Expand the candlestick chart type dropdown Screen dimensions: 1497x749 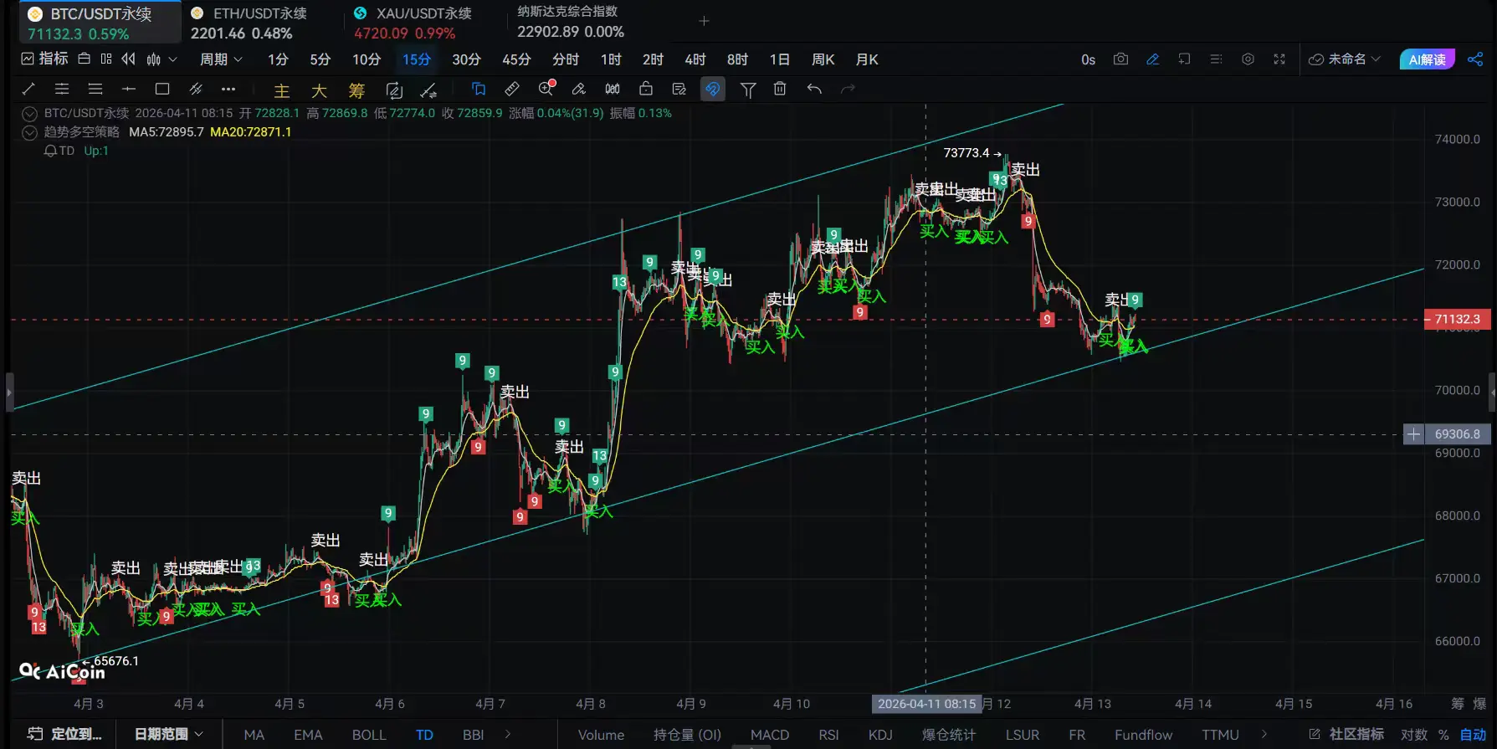(x=172, y=59)
